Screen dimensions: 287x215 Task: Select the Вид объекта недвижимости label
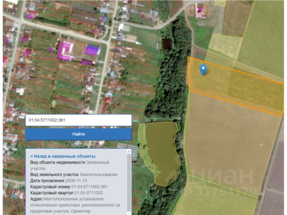point(58,162)
